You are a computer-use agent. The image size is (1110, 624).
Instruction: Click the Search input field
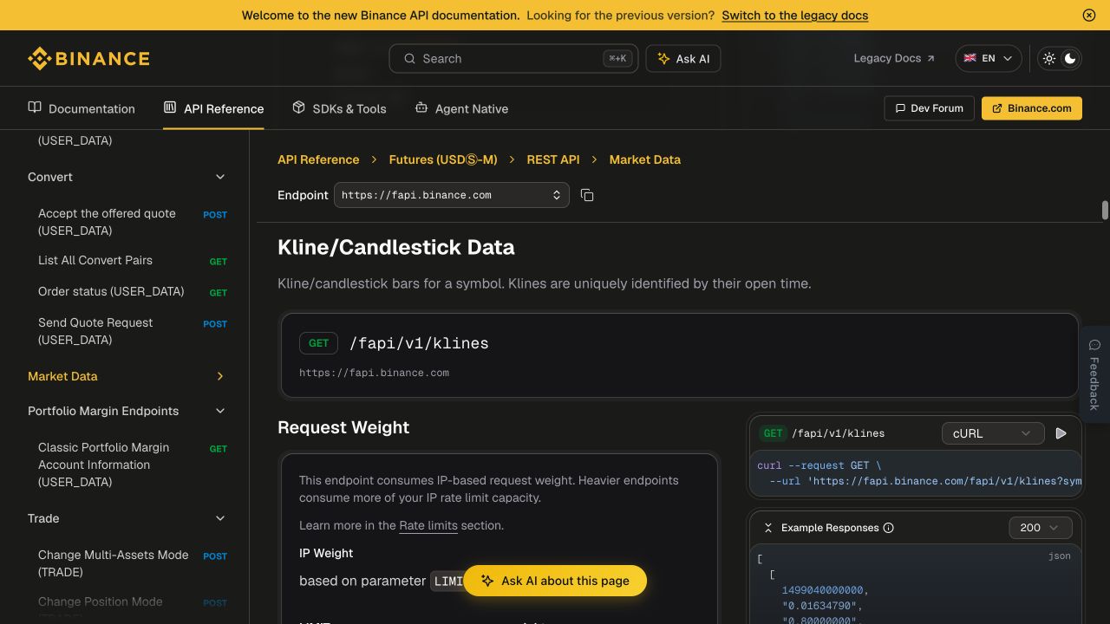(513, 58)
